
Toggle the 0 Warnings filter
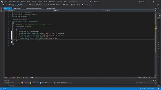tap(34, 83)
